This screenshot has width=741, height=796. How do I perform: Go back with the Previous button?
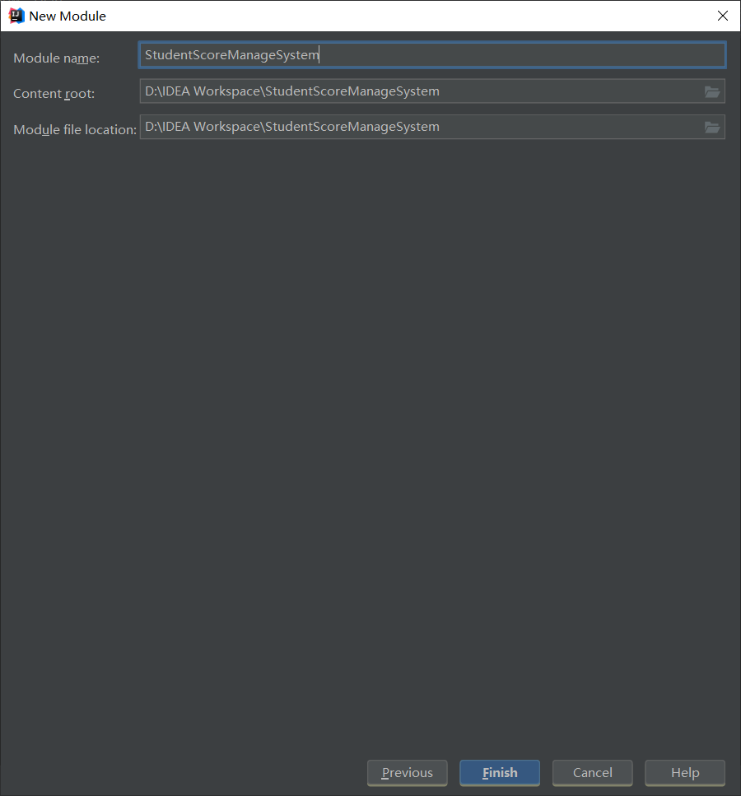point(408,773)
